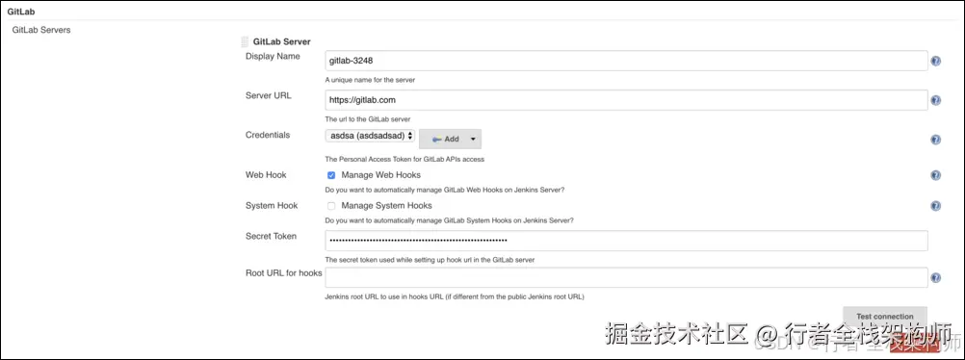The width and height of the screenshot is (965, 360).
Task: Select the 'GitLab Server' section title
Action: click(x=282, y=41)
